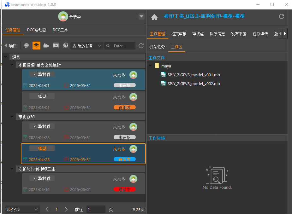Click the task search Enter field
The height and width of the screenshot is (214, 292).
tap(123, 46)
